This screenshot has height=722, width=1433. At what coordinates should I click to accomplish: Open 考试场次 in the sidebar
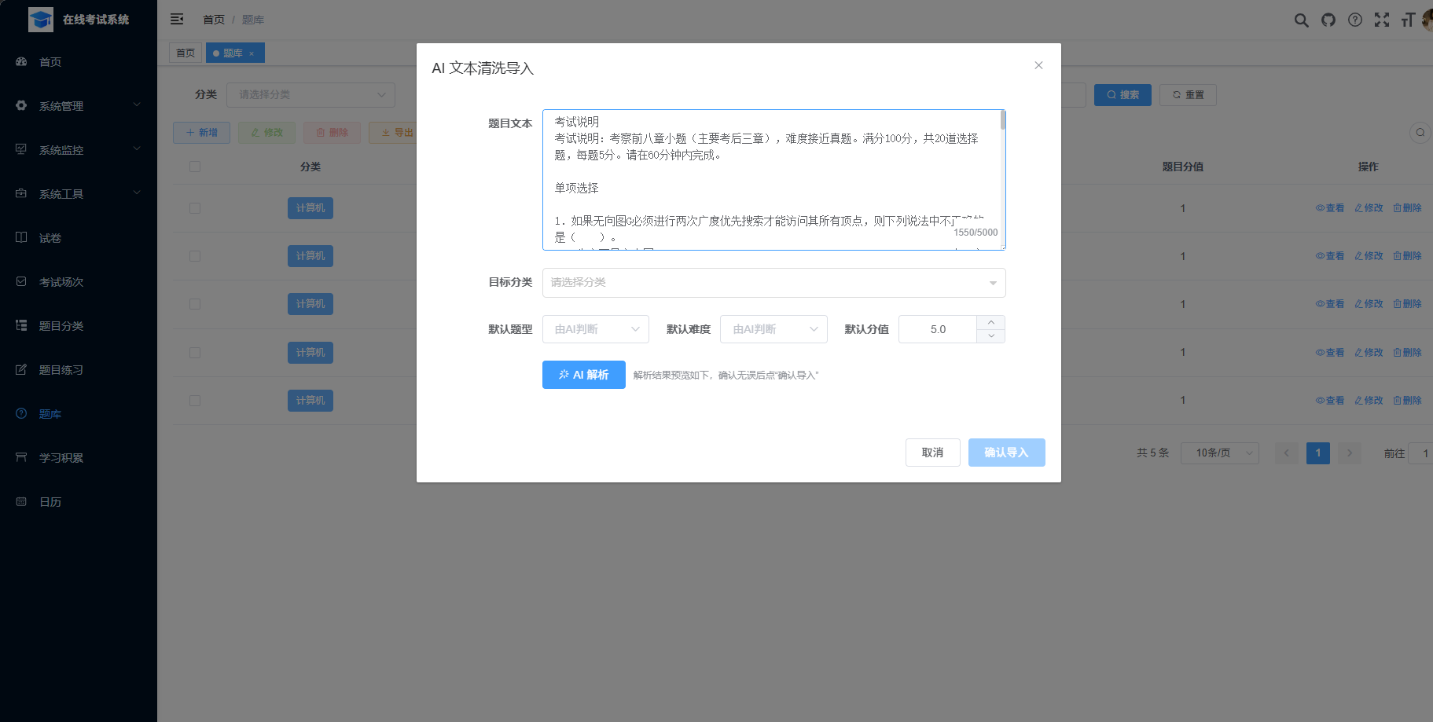pyautogui.click(x=79, y=282)
